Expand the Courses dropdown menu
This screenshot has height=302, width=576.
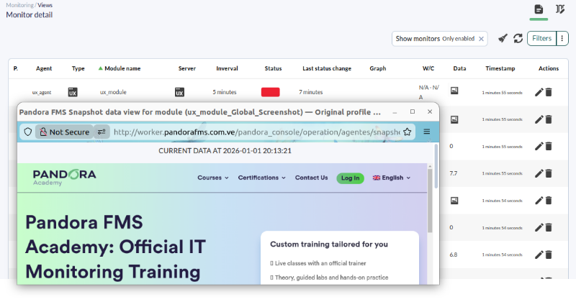213,178
